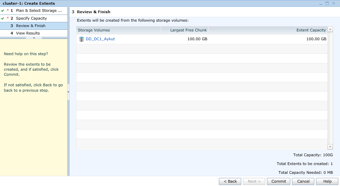Go to step 2 Specify Capacity
340x186 pixels.
[x=33, y=18]
